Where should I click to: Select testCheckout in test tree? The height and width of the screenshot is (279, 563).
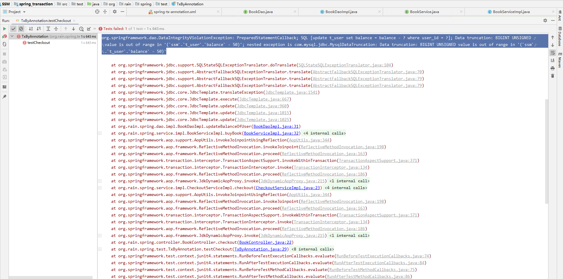39,43
